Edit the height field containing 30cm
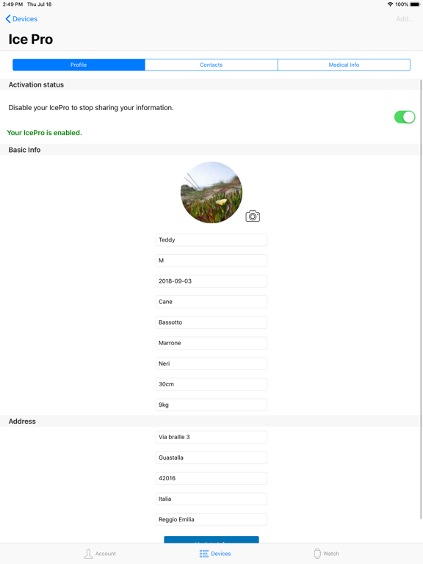The height and width of the screenshot is (564, 423). click(x=211, y=384)
